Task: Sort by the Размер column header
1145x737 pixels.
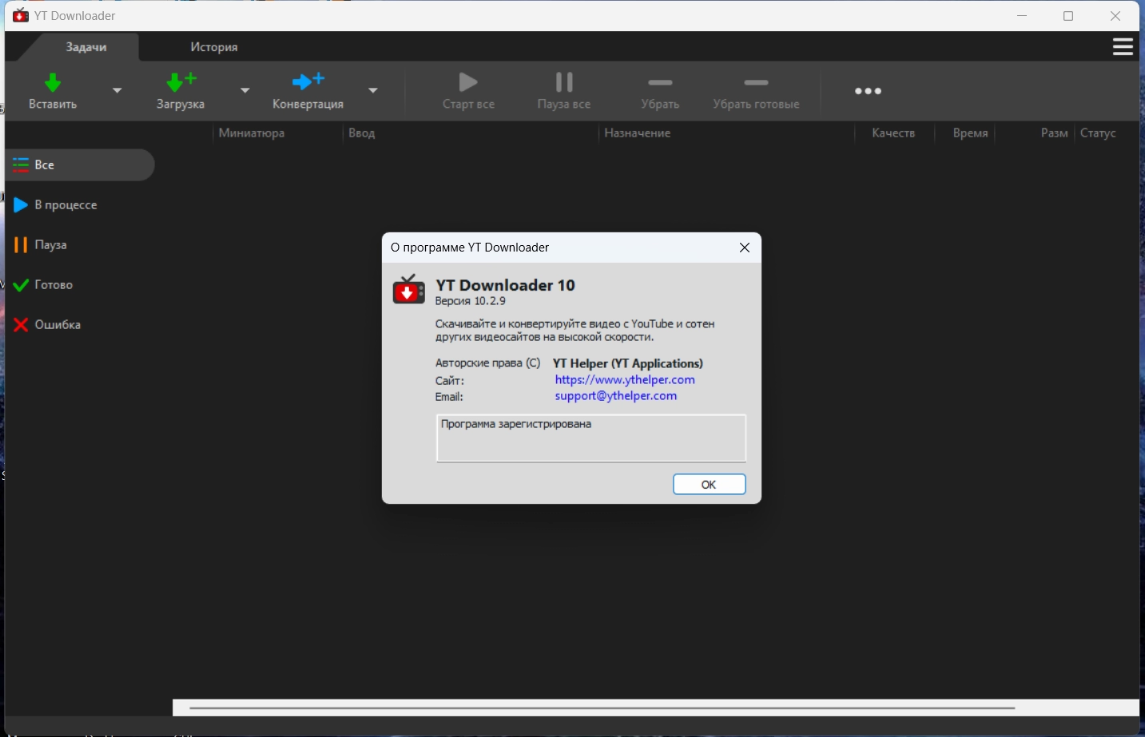Action: tap(1054, 133)
